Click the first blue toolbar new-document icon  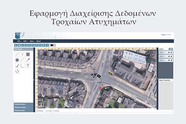point(16,45)
